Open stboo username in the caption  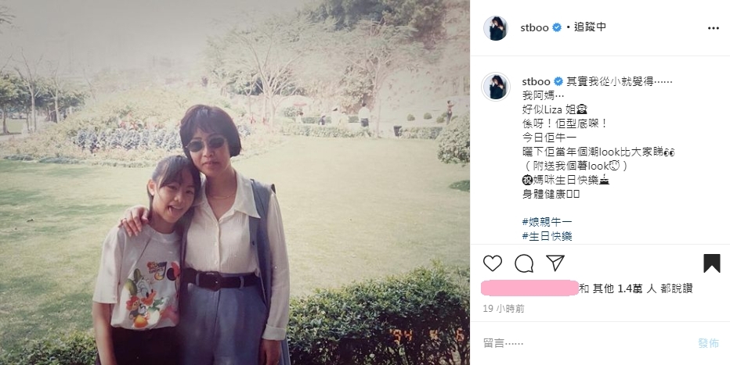pyautogui.click(x=537, y=82)
